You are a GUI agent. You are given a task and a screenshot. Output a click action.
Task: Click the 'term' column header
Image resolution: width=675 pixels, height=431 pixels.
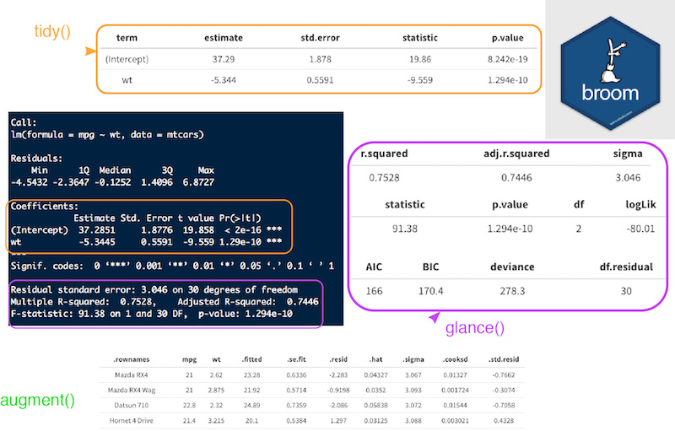pos(125,38)
